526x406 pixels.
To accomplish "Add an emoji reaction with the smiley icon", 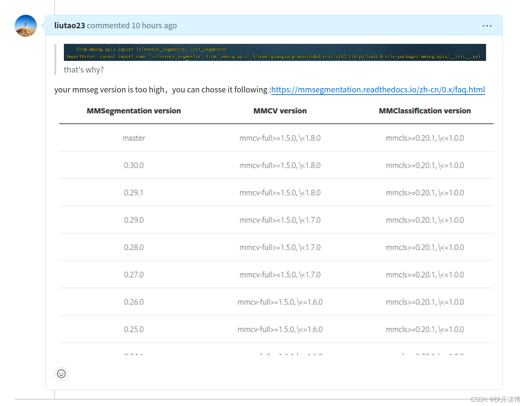I will click(x=61, y=374).
